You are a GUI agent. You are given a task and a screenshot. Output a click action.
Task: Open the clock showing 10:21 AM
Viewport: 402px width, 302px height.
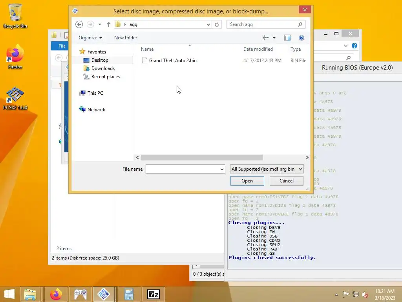tap(385, 294)
